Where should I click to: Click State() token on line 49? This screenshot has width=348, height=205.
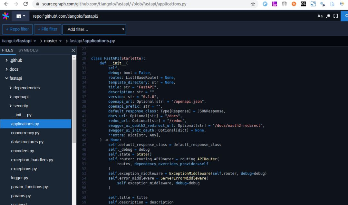144,154
